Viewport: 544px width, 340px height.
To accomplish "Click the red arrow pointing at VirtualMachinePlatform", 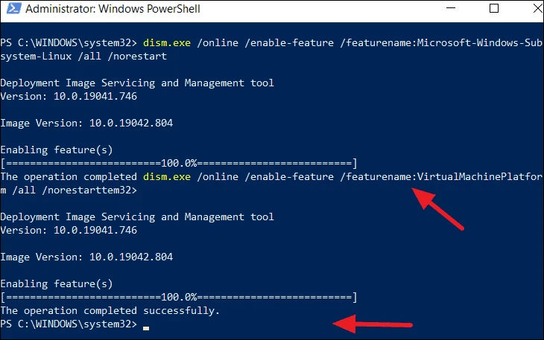I will click(x=437, y=208).
